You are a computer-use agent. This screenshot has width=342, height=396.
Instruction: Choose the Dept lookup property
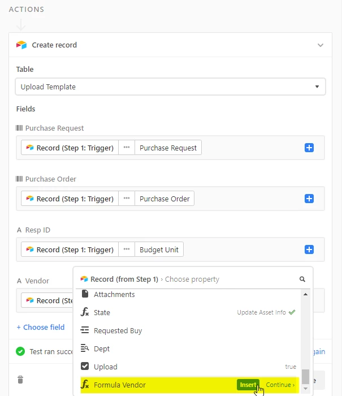[188, 348]
